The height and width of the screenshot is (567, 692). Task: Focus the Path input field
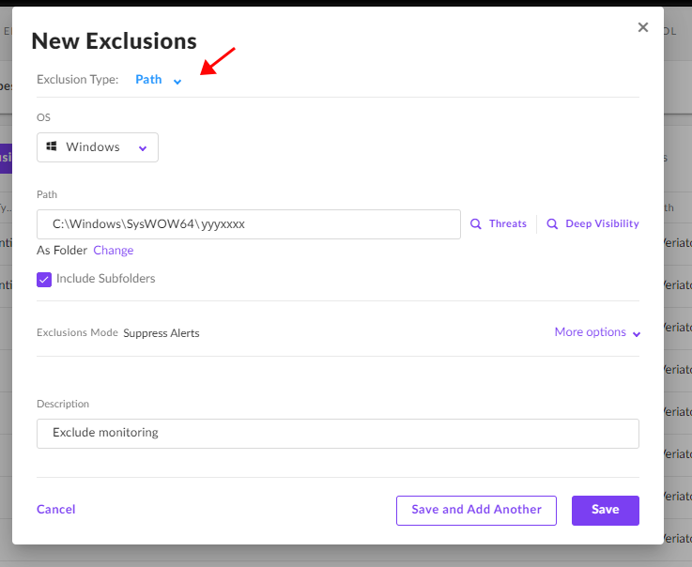pos(249,224)
